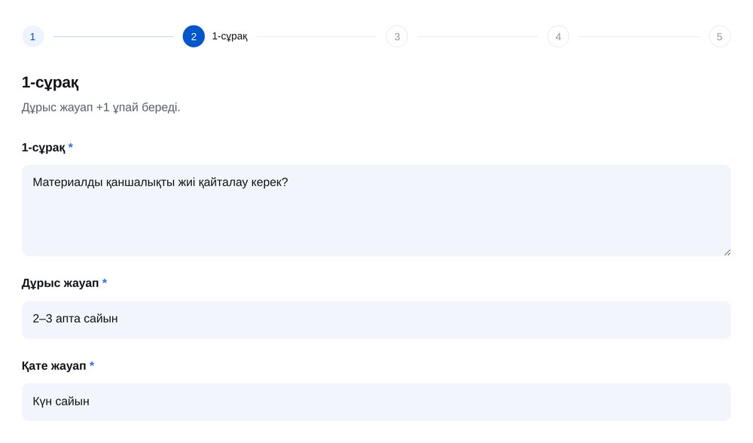This screenshot has height=443, width=753.
Task: Click the "1-сұрақ" field label above textarea
Action: [43, 148]
